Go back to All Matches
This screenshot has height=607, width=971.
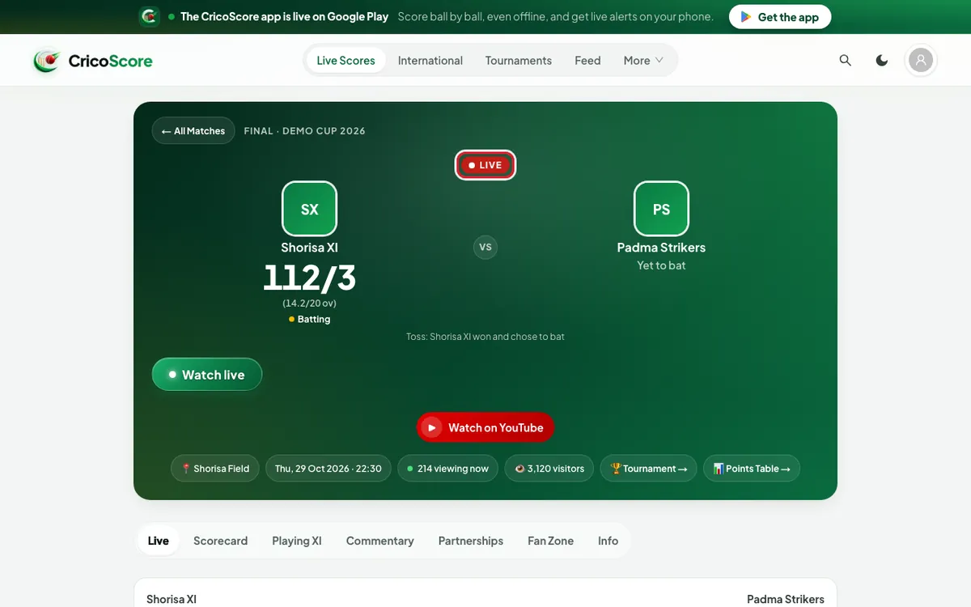193,131
